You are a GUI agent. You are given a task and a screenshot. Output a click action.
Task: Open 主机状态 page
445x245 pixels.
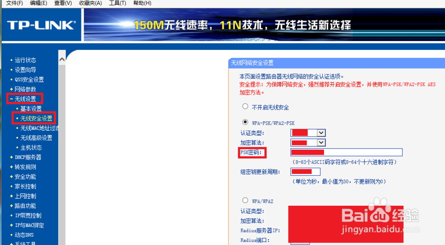pyautogui.click(x=31, y=148)
